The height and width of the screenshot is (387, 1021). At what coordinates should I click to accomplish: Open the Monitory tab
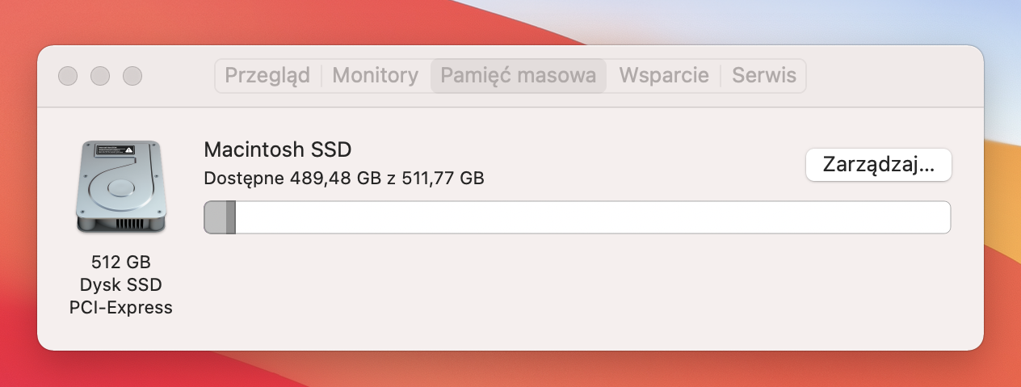point(376,76)
